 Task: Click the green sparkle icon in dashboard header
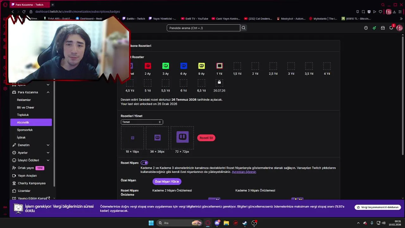(374, 28)
